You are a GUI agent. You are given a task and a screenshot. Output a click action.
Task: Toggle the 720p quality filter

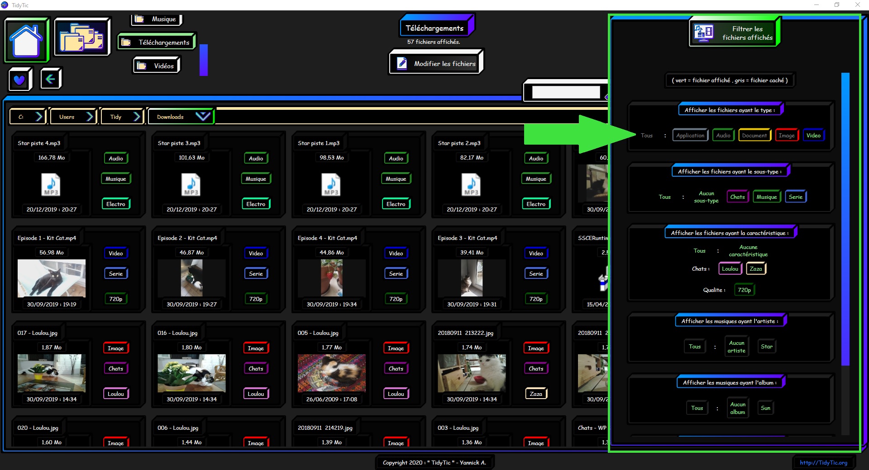(x=744, y=290)
